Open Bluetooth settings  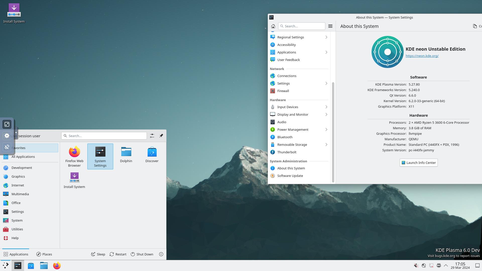click(x=299, y=137)
